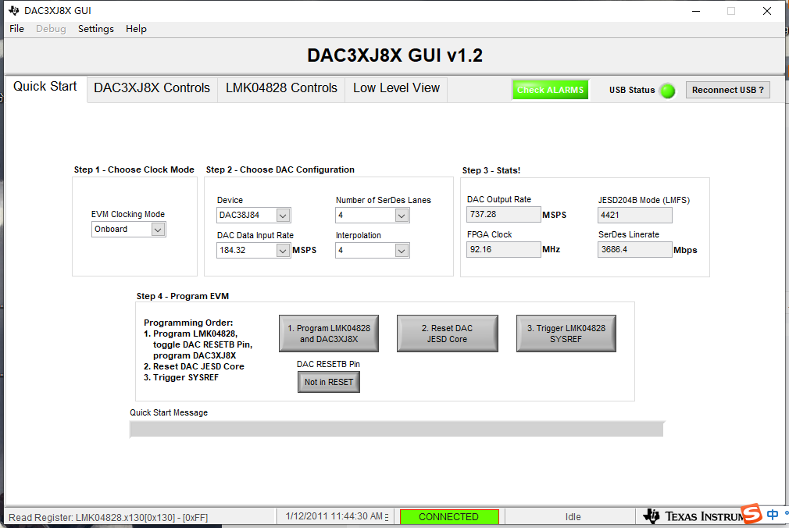Image resolution: width=789 pixels, height=528 pixels.
Task: Click the DAC Output Rate field showing 737.28
Action: click(503, 215)
